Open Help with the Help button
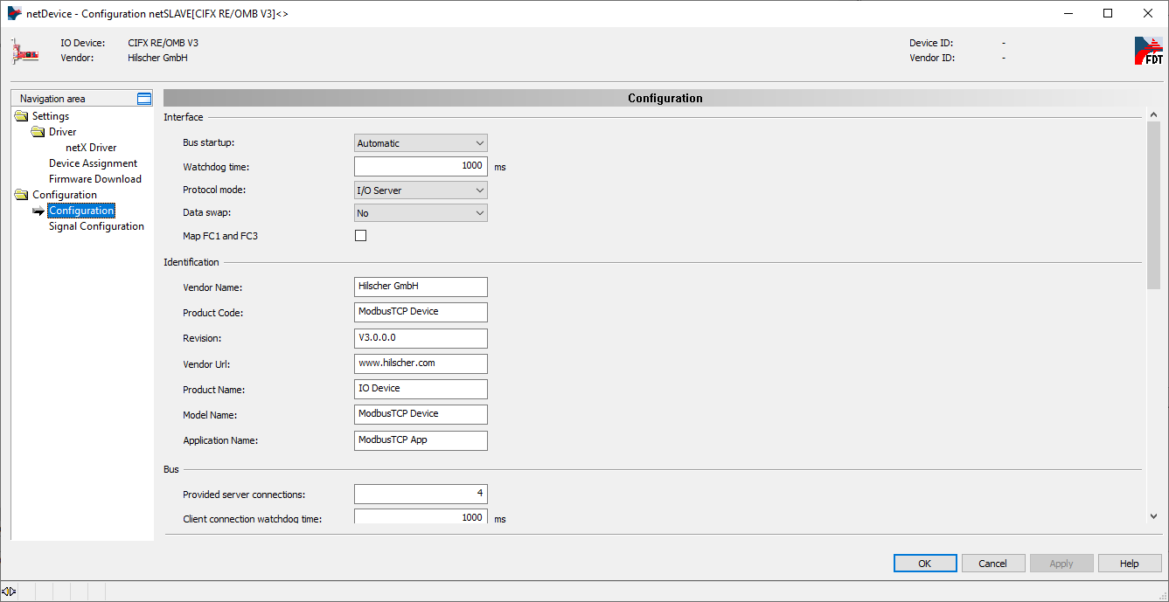 1129,564
